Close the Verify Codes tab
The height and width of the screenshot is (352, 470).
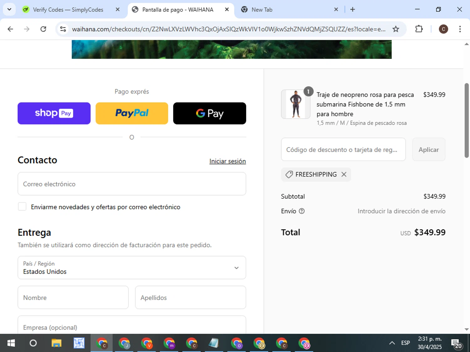click(x=118, y=9)
